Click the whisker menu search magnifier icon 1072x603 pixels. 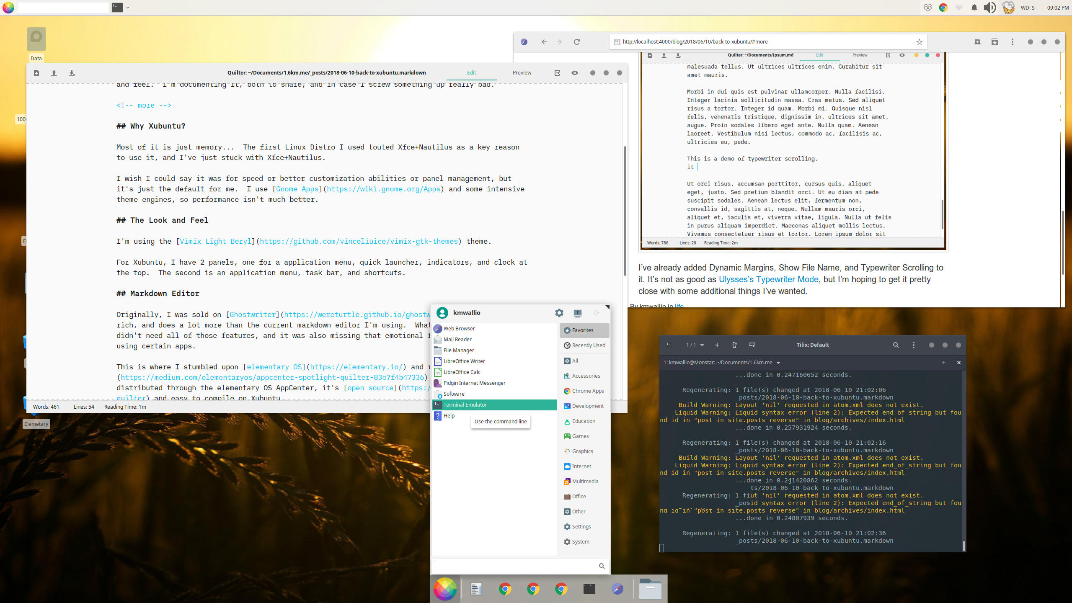click(x=602, y=566)
